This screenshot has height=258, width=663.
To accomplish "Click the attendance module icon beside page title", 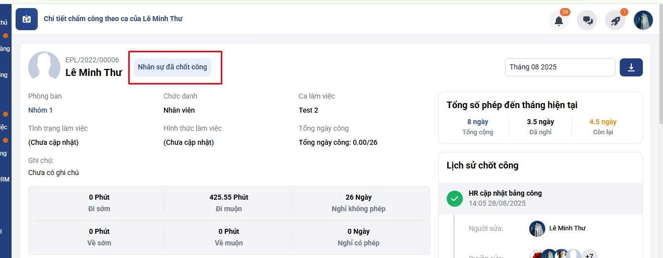I will 27,19.
